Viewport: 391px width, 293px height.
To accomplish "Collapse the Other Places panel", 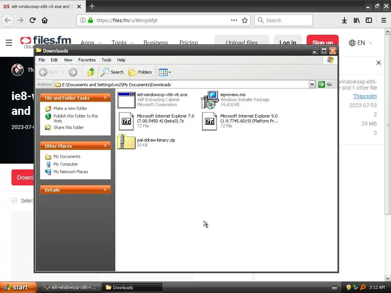I will [x=105, y=146].
